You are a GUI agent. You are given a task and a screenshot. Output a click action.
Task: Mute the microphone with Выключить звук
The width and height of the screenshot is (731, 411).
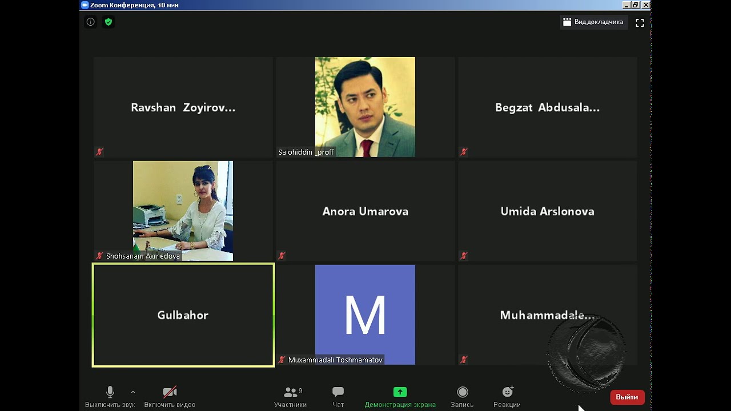click(x=110, y=397)
